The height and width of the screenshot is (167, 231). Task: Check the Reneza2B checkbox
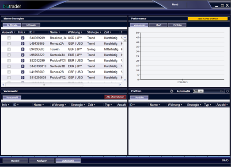9,72
